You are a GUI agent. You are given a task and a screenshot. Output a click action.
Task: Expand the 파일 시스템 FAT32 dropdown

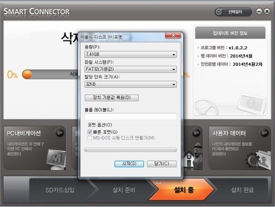pos(130,69)
